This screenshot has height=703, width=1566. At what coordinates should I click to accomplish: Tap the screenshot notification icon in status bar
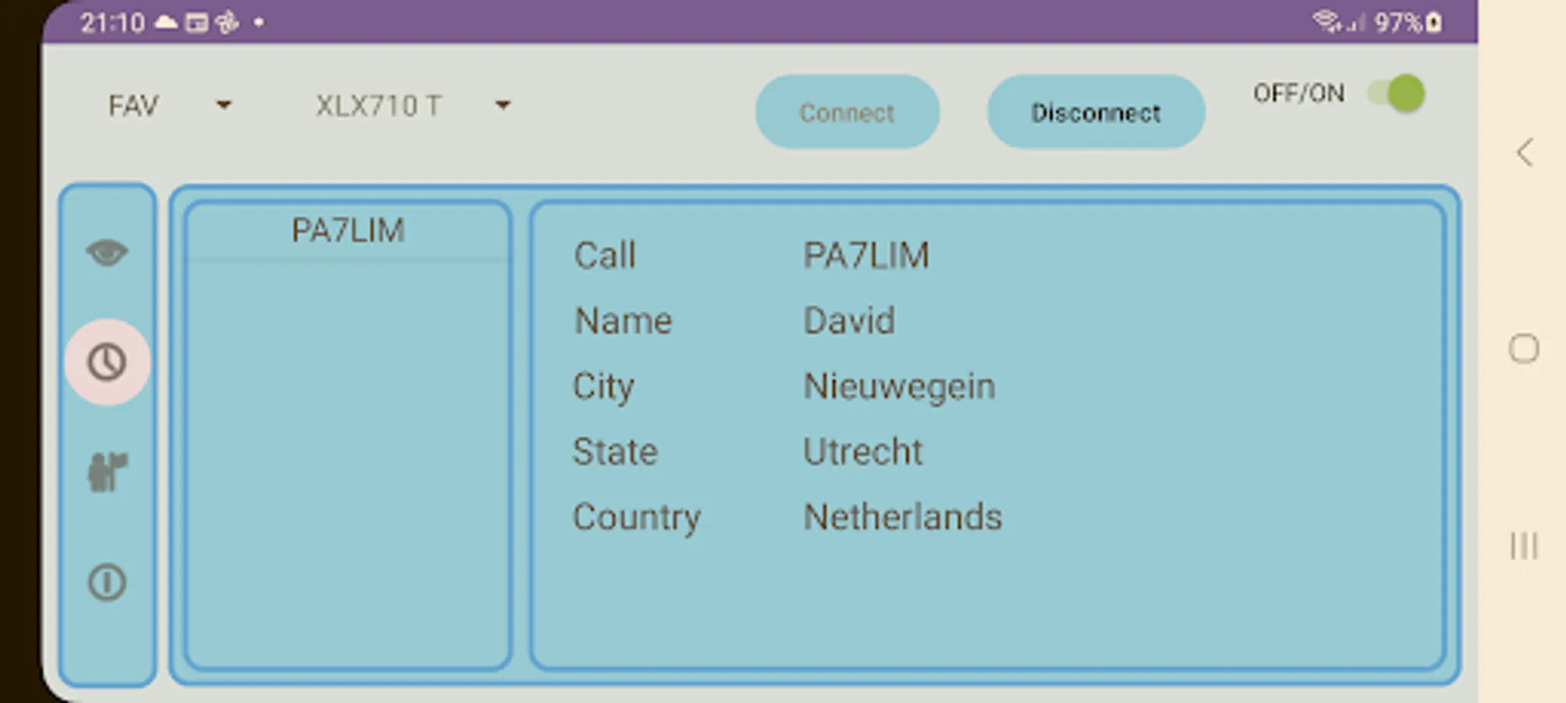point(198,22)
